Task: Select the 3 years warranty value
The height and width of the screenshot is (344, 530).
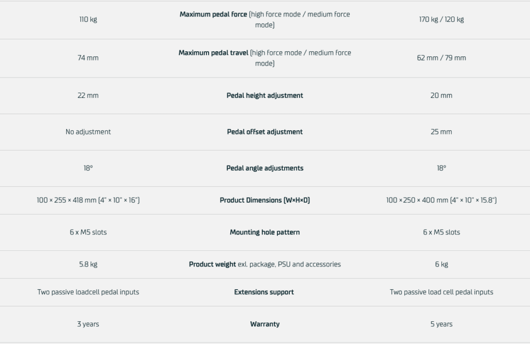Action: (88, 324)
